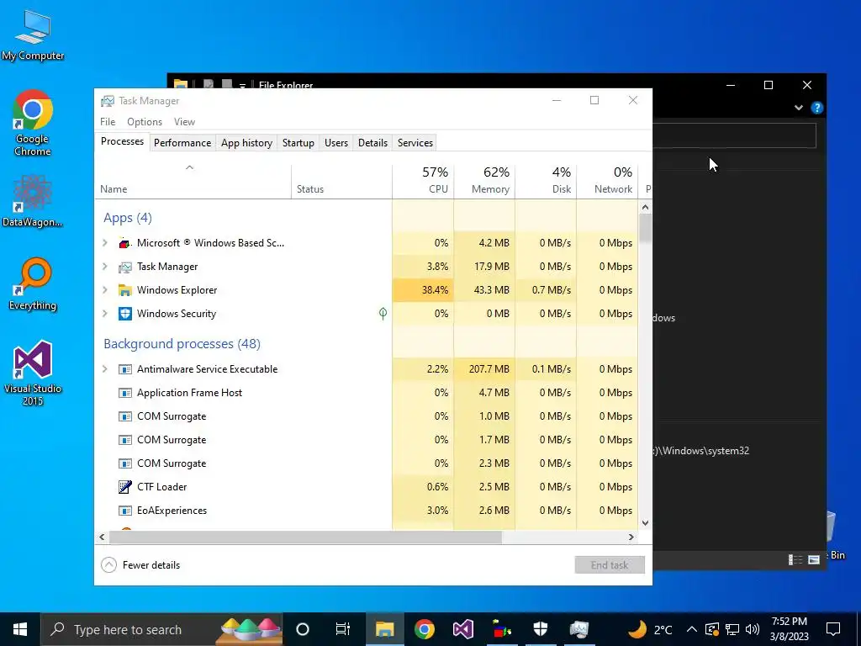This screenshot has width=861, height=646.
Task: Click the clock showing 7:52 PM
Action: coord(789,629)
